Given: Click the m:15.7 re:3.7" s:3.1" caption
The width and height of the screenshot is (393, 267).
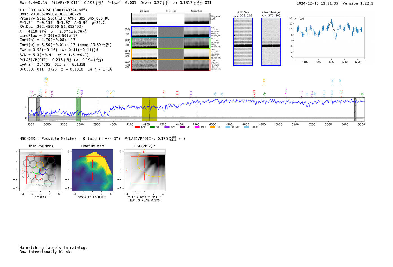Looking at the screenshot, I should coord(144,197).
